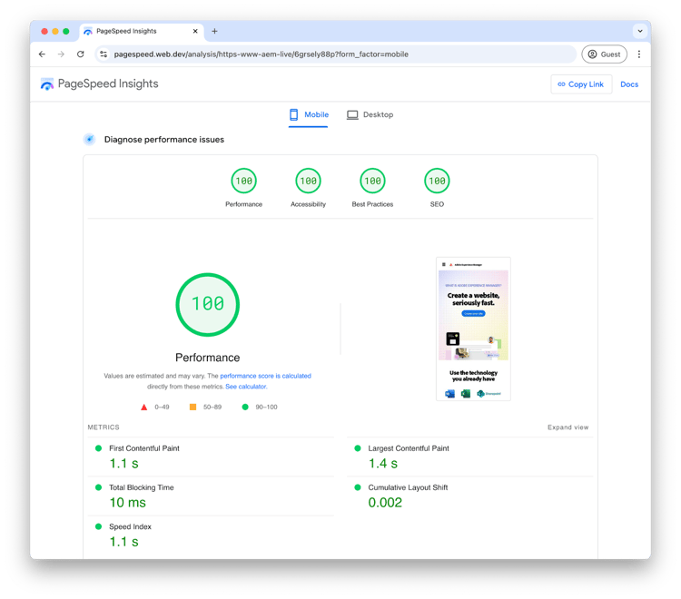Click green dot beside Speed Index
Viewport: 681px width, 599px height.
pyautogui.click(x=98, y=526)
